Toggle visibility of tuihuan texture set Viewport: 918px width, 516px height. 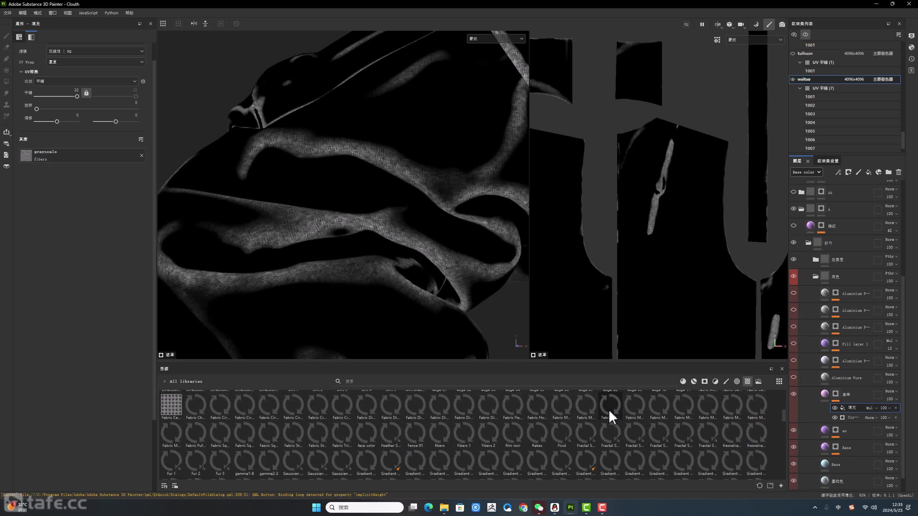(793, 53)
